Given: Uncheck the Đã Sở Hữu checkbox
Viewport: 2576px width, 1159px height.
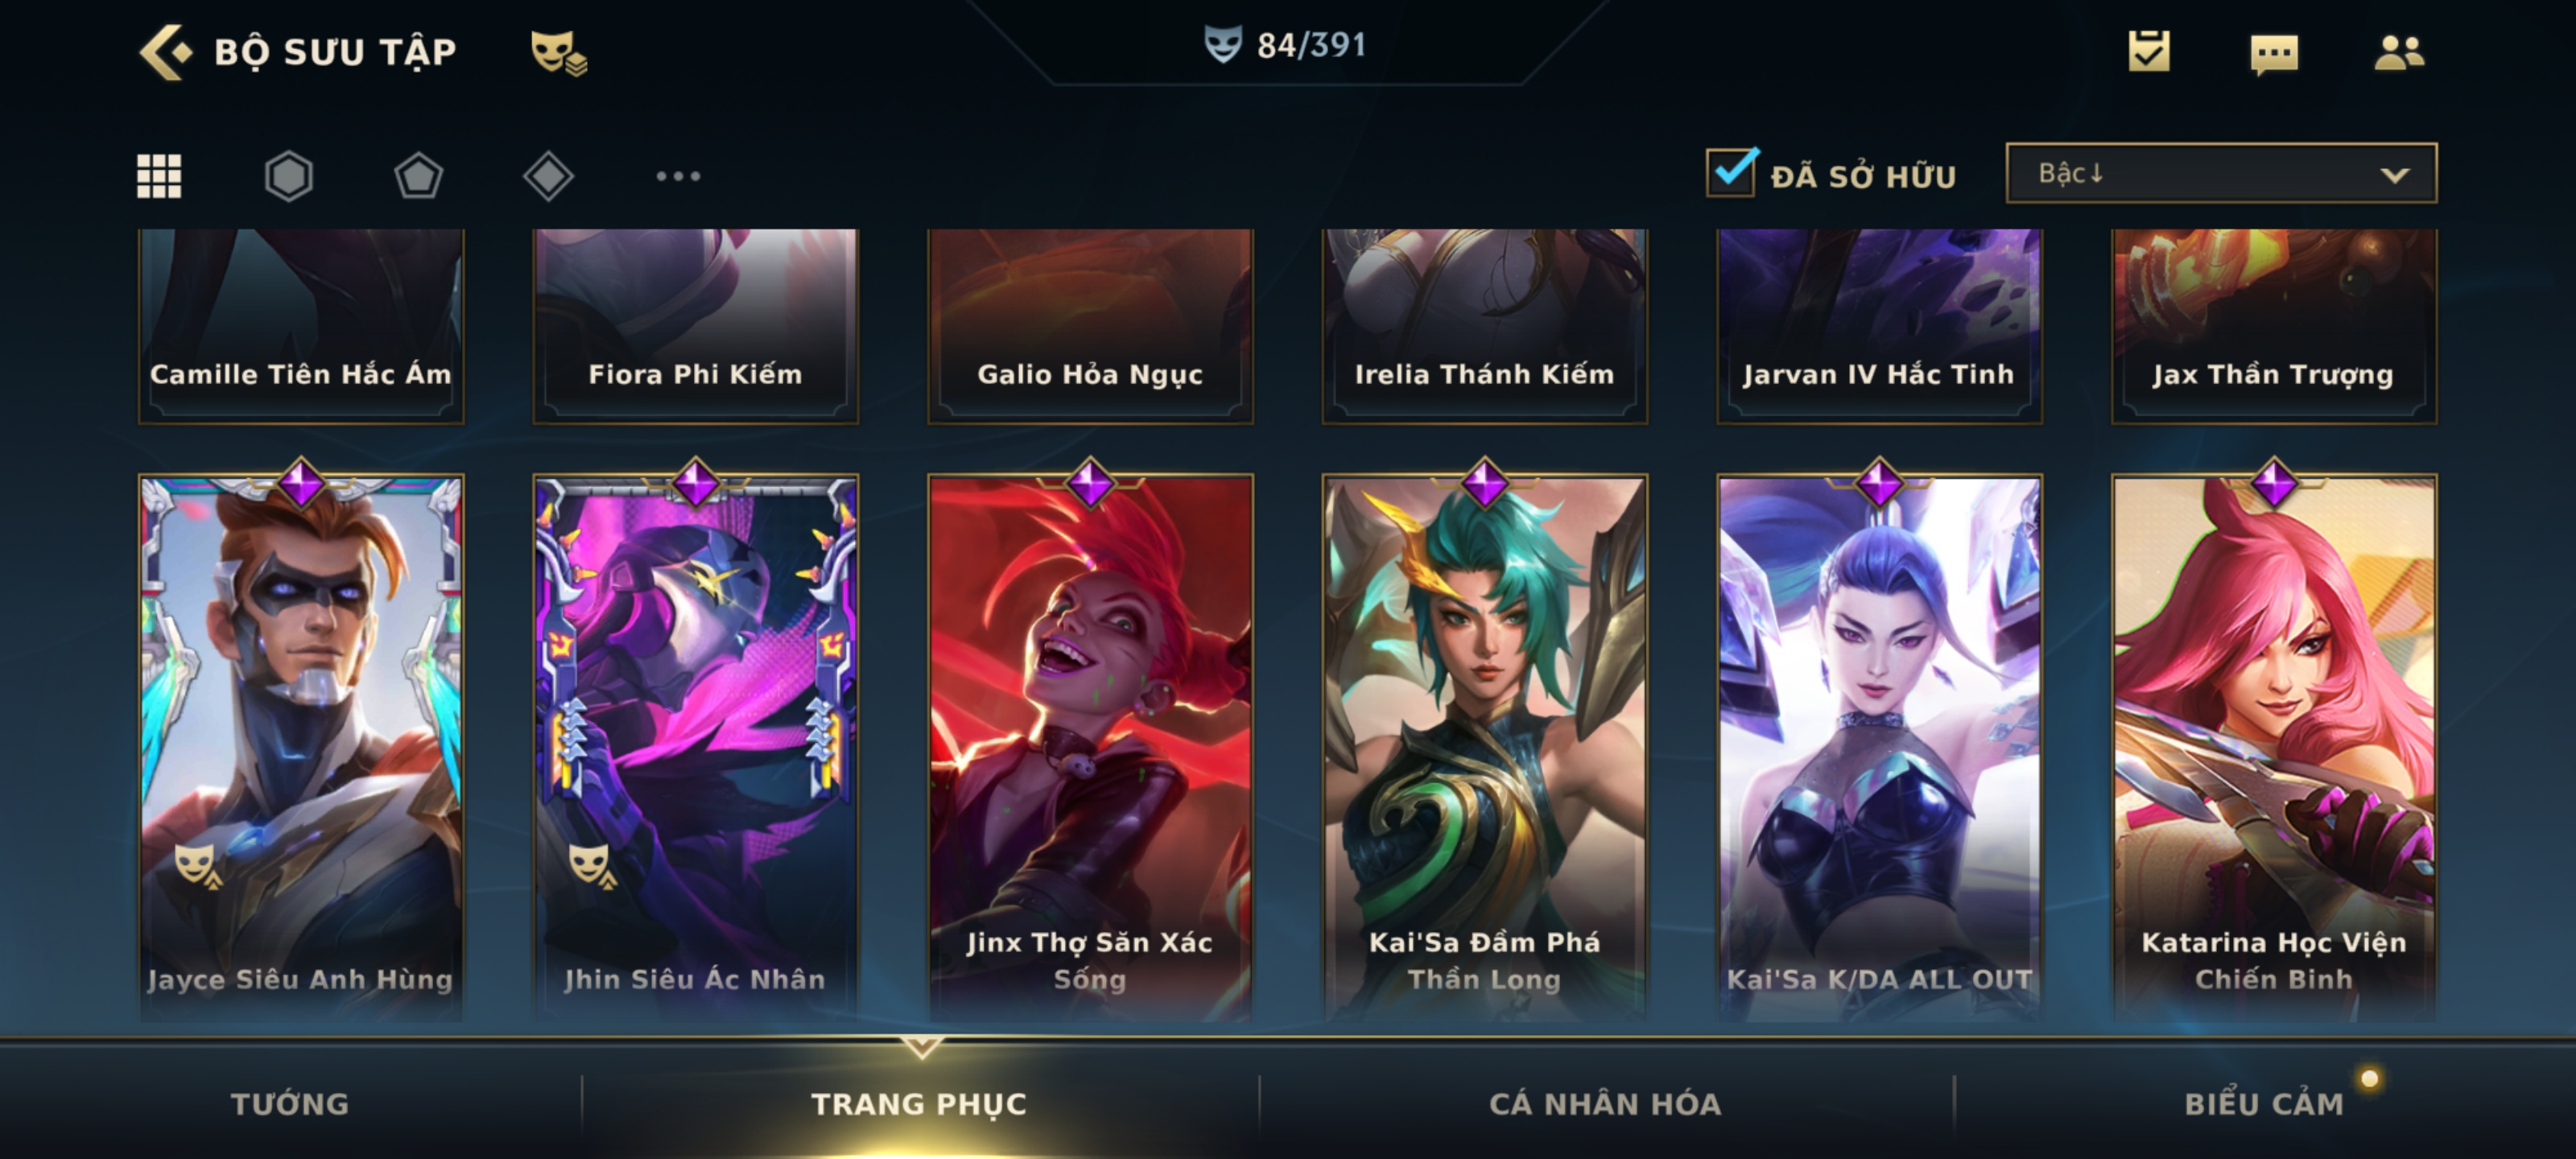Looking at the screenshot, I should 1731,172.
